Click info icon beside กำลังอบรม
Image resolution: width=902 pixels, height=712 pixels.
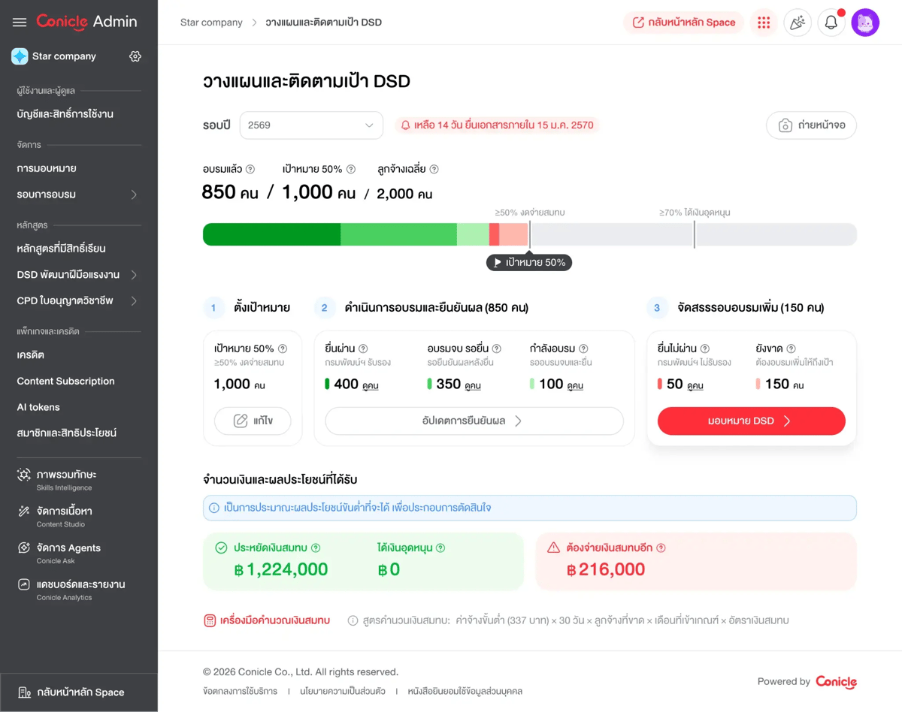tap(583, 348)
